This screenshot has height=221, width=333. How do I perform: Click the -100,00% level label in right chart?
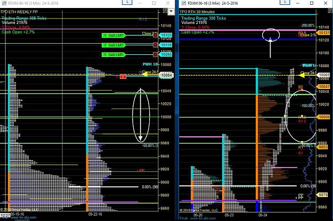click(x=307, y=105)
